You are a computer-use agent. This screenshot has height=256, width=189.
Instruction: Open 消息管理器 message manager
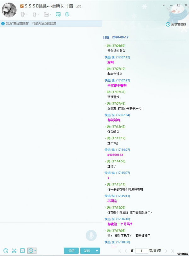point(176,24)
